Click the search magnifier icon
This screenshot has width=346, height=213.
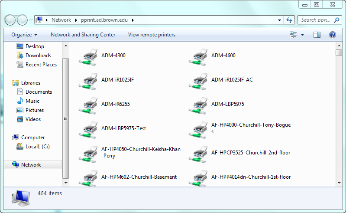click(336, 20)
